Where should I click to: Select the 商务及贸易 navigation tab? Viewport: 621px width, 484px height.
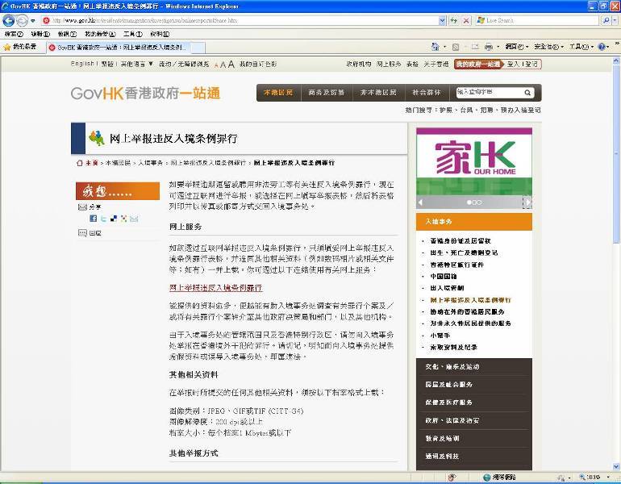pos(325,93)
